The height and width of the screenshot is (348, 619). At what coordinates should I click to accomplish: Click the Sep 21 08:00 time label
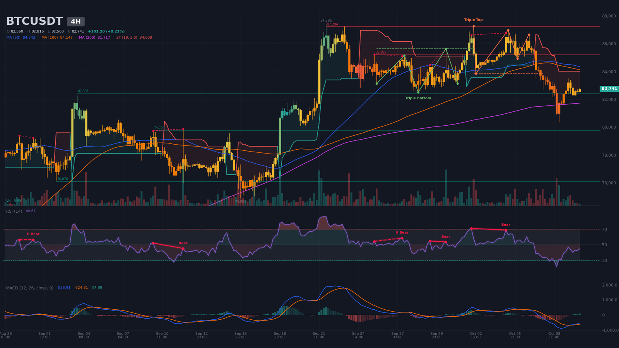319,336
